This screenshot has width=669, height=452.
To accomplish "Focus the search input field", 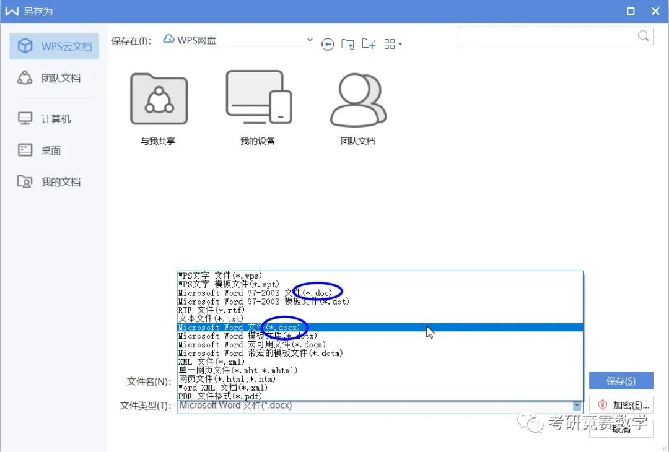I will [555, 37].
